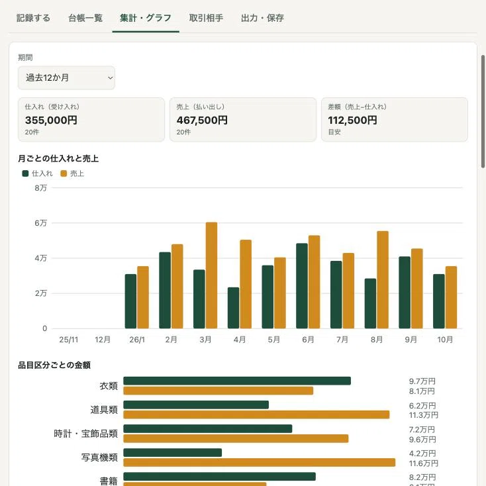Screen dimensions: 486x486
Task: Click the 2月 orange sales bar
Action: pos(177,287)
